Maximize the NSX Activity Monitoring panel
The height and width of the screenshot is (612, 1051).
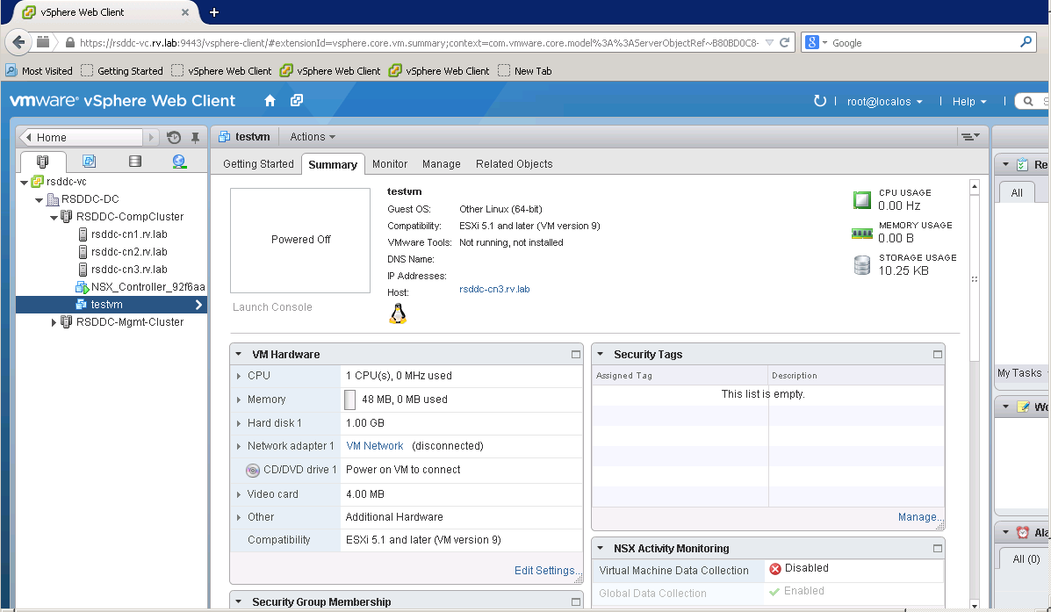[938, 549]
